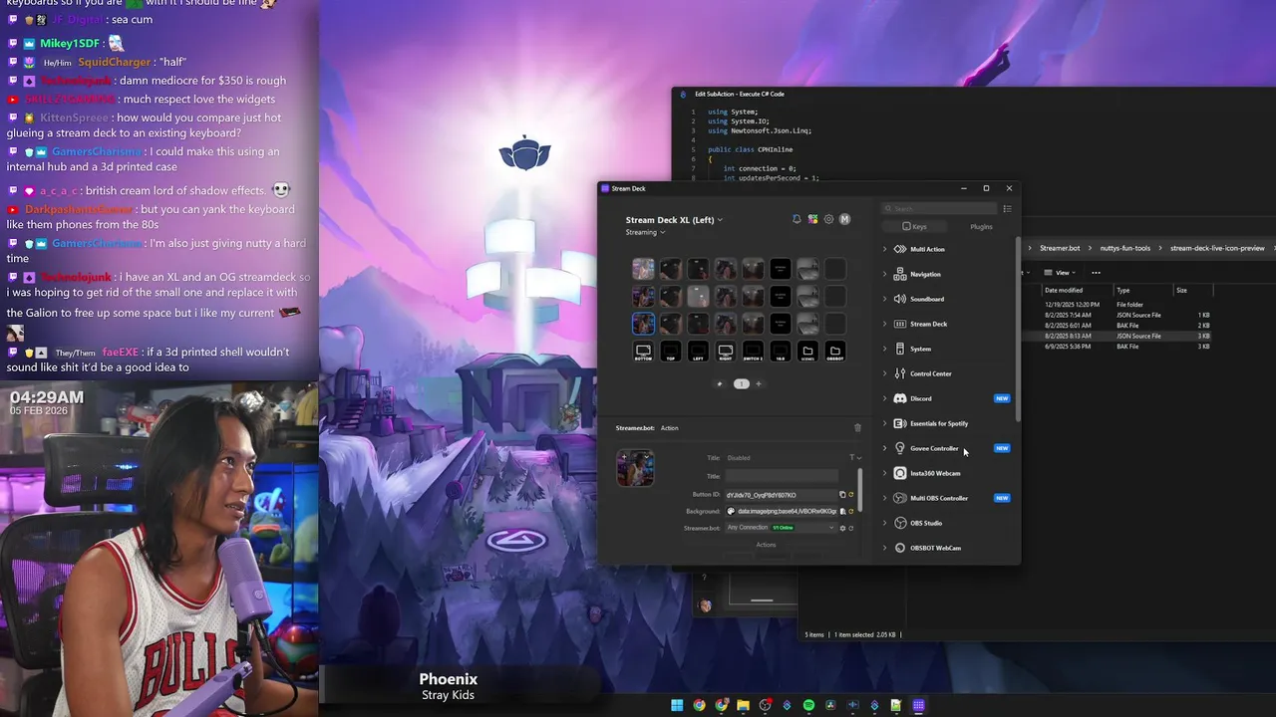Screen dimensions: 1276x717
Task: Open Stream Deck preferences gear icon
Action: click(828, 219)
